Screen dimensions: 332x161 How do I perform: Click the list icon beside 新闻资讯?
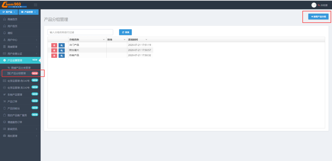[5, 129]
